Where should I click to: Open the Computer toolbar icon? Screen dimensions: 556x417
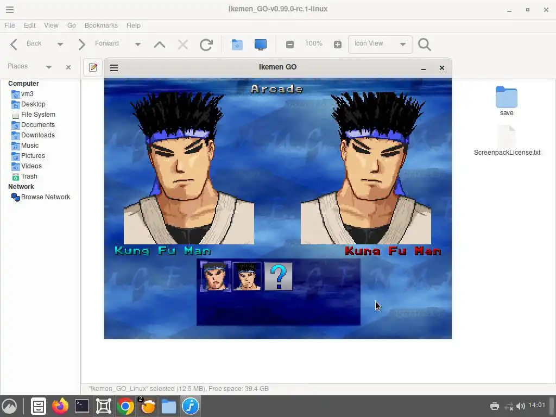click(261, 45)
